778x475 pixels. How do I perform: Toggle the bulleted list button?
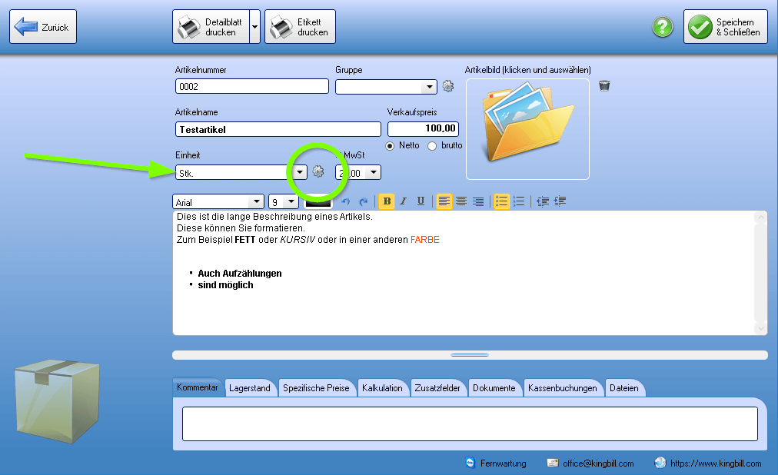502,201
